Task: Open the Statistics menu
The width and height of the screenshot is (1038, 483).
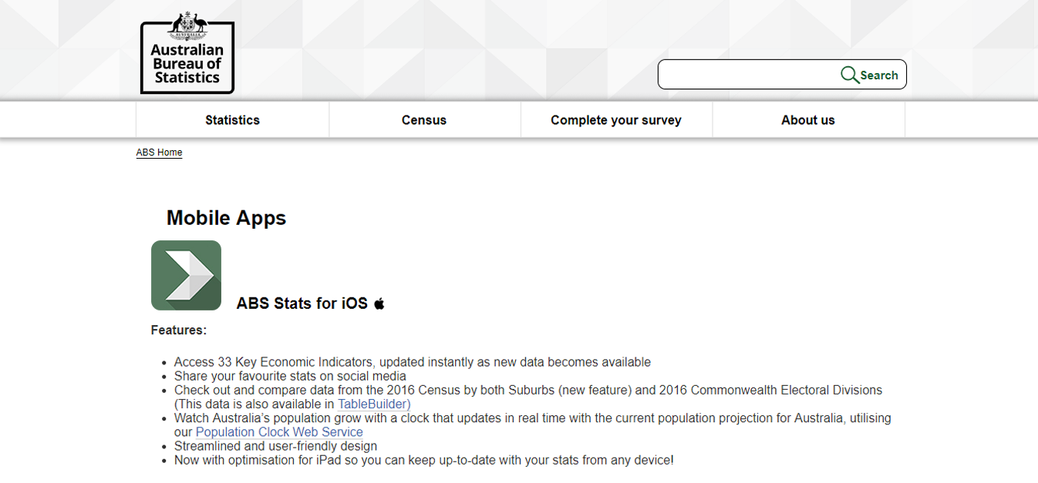Action: coord(232,120)
